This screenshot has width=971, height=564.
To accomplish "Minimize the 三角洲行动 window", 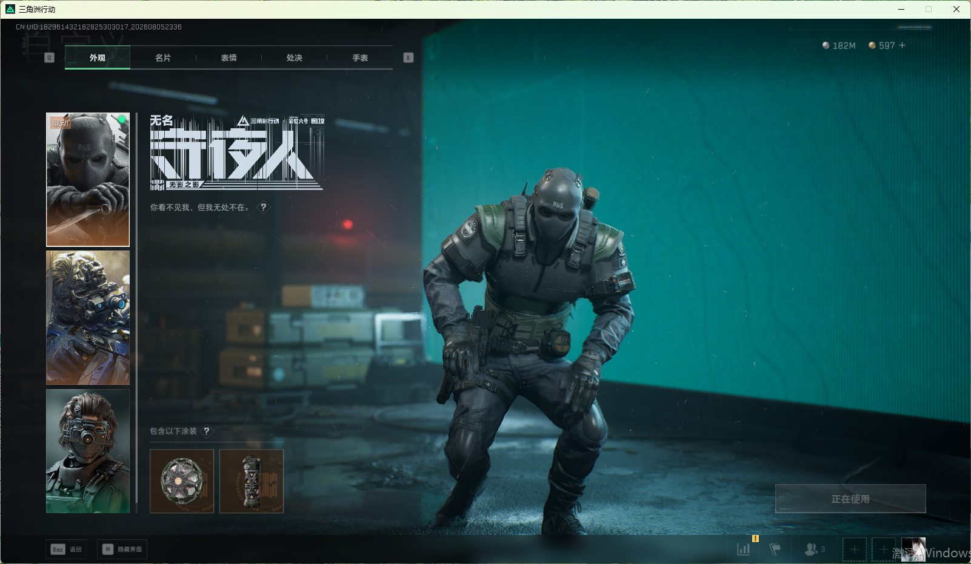I will [x=901, y=9].
